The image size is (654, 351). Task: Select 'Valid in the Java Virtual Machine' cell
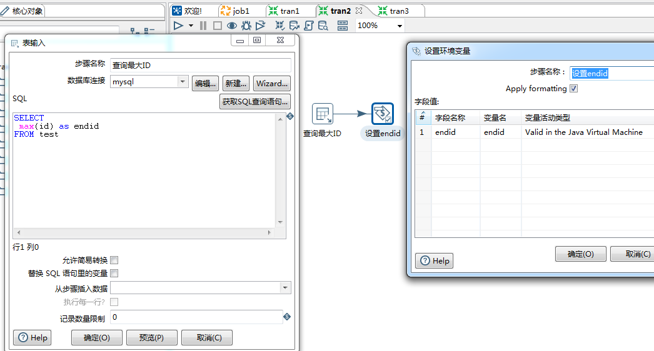click(x=588, y=132)
